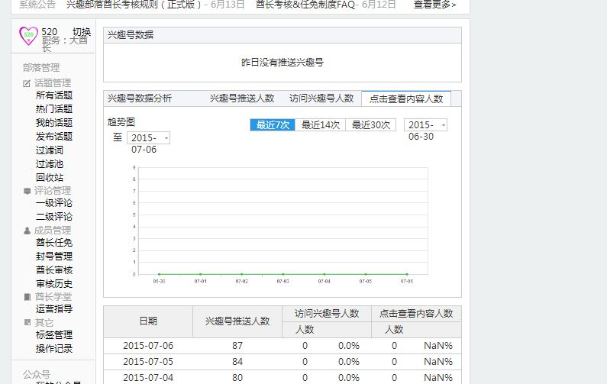Click the 06-30 data point on chart
This screenshot has width=607, height=384.
[x=159, y=274]
